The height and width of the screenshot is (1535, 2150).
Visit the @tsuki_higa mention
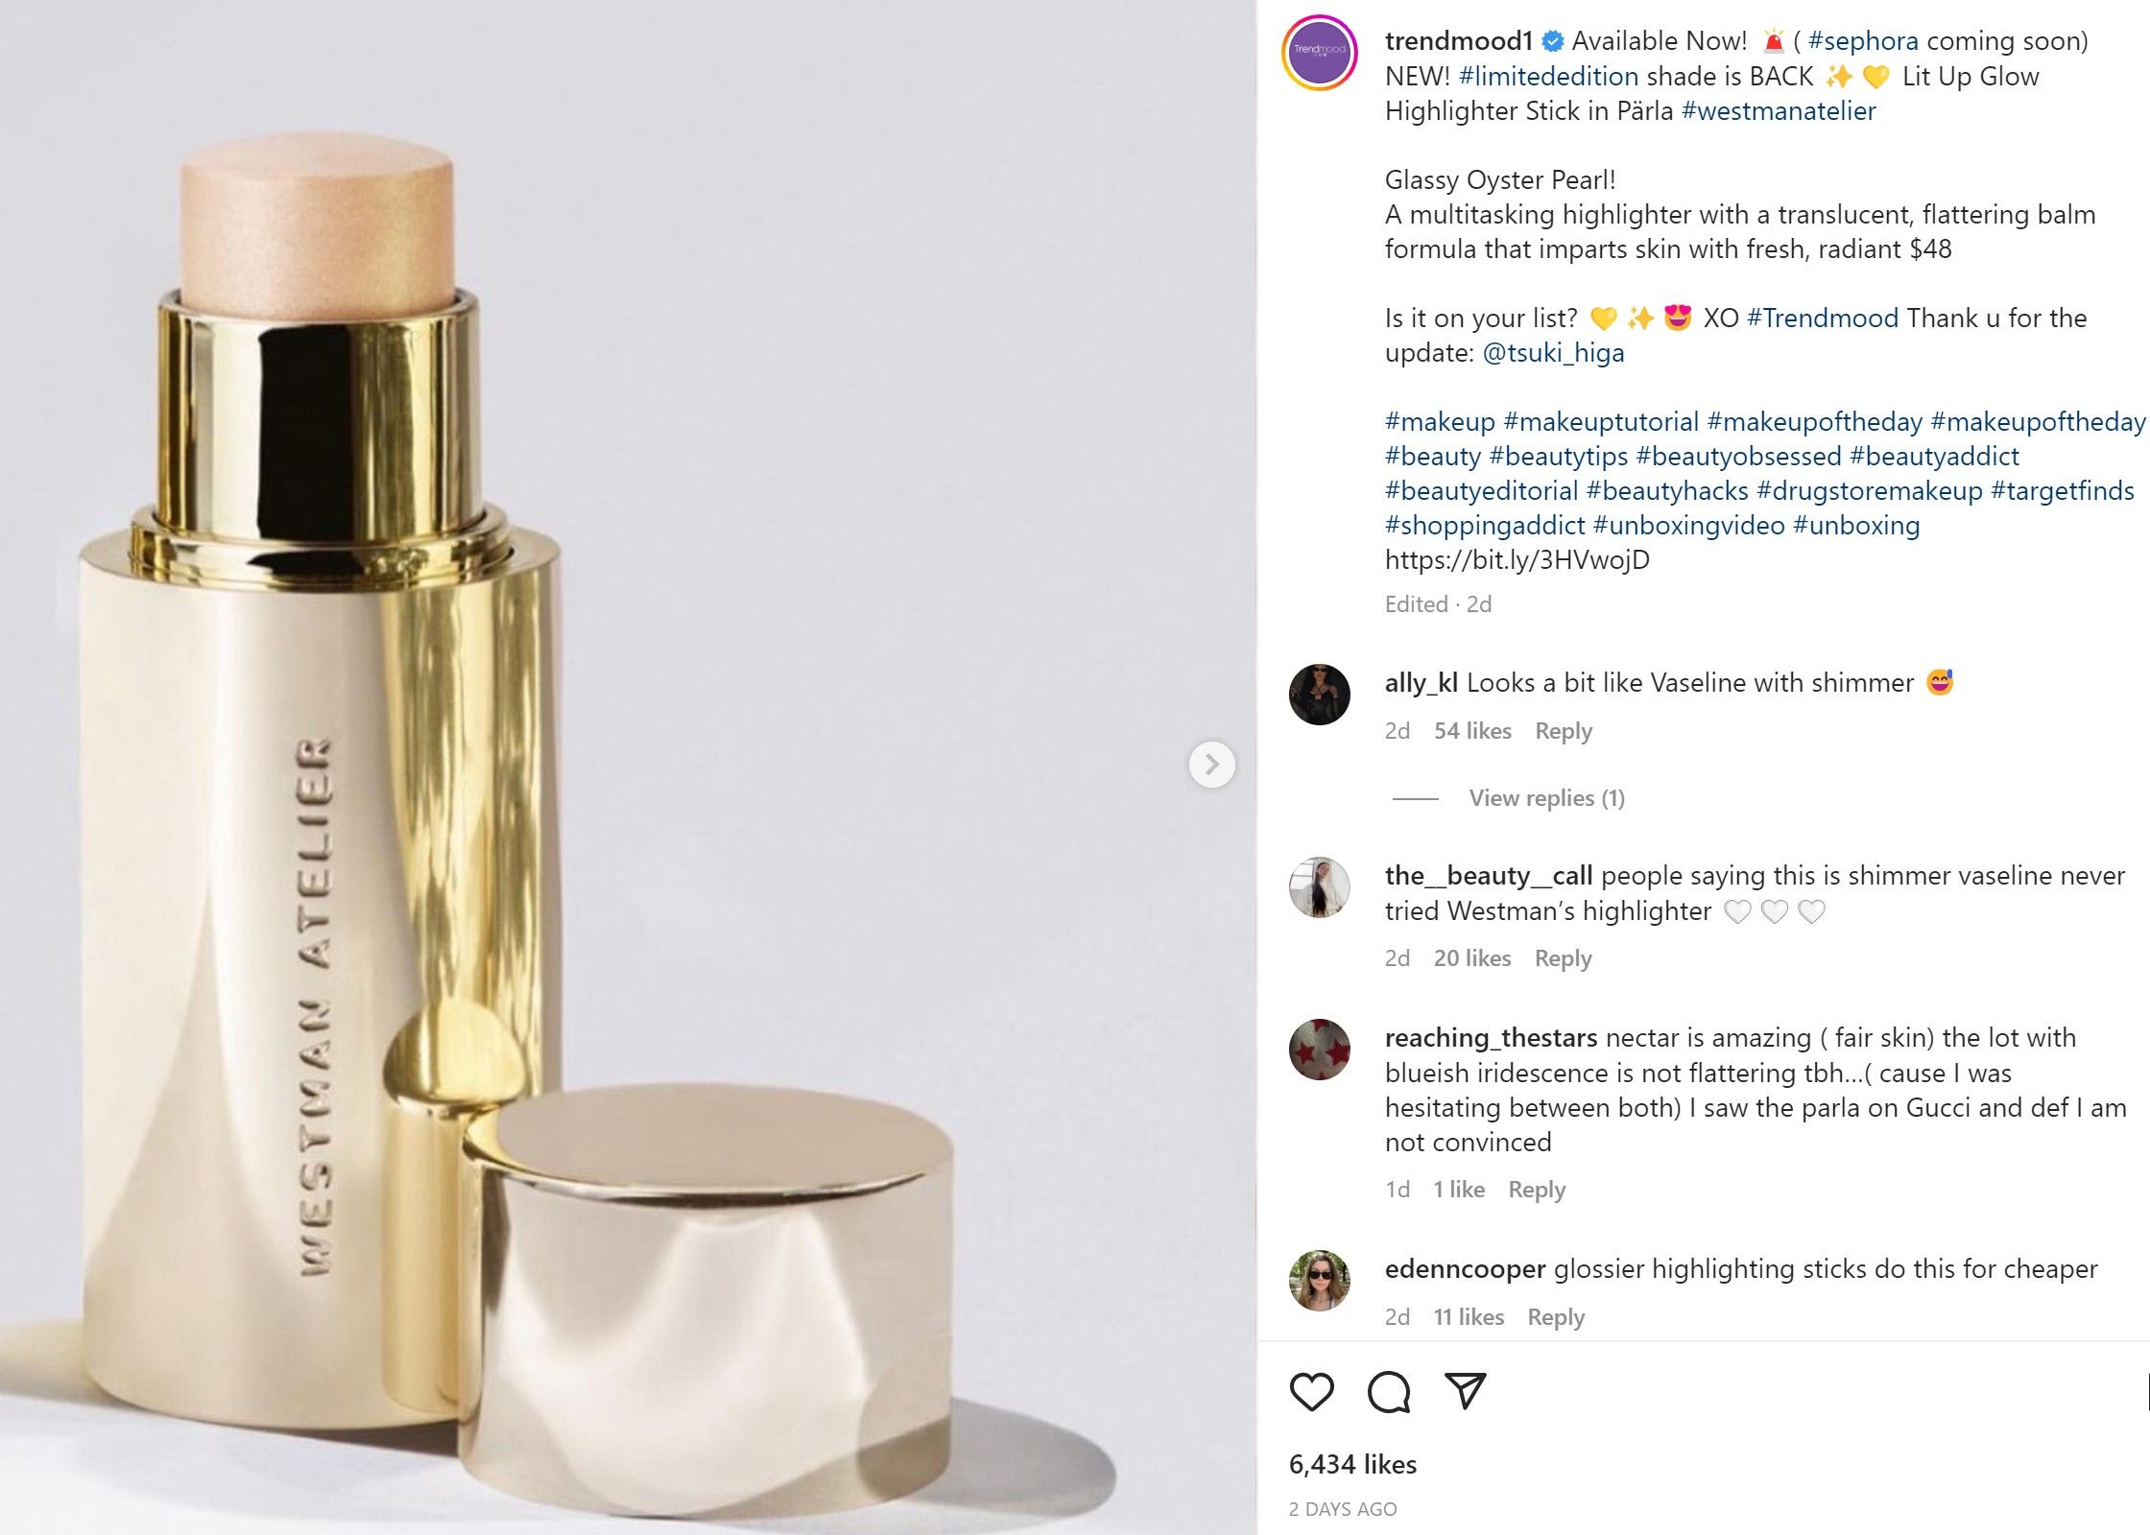pos(1553,353)
